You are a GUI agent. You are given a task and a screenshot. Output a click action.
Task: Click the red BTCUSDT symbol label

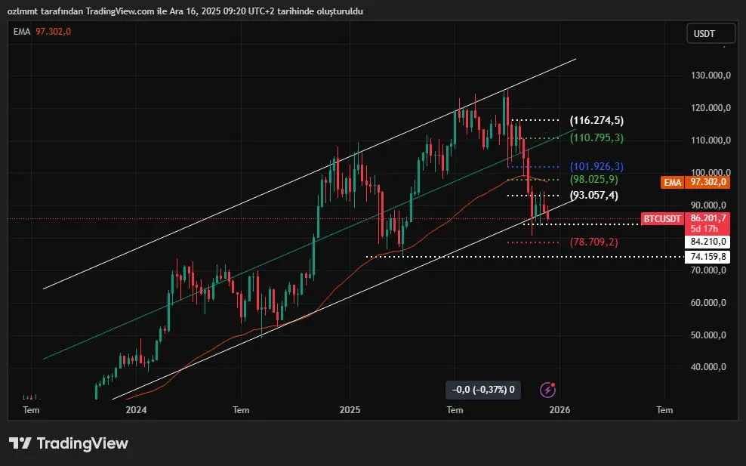coord(663,219)
